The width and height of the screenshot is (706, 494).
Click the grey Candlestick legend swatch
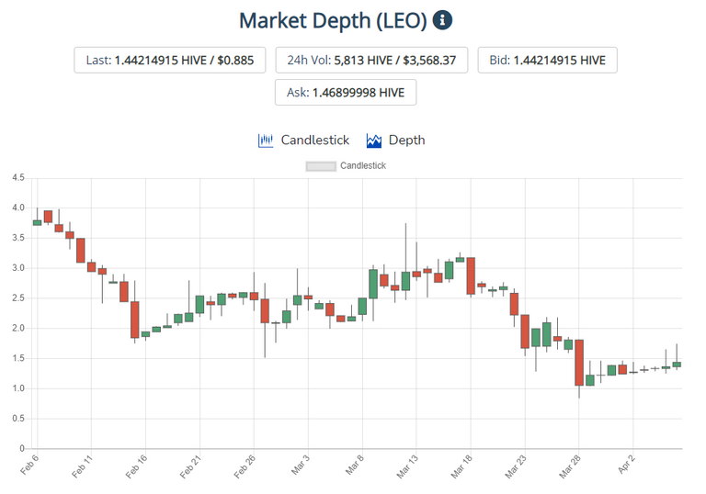coord(321,166)
